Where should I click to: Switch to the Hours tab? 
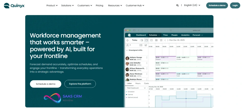(x=138, y=83)
